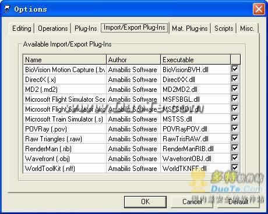The width and height of the screenshot is (268, 214).
Task: Select the Plug-Ins tab
Action: (x=86, y=28)
